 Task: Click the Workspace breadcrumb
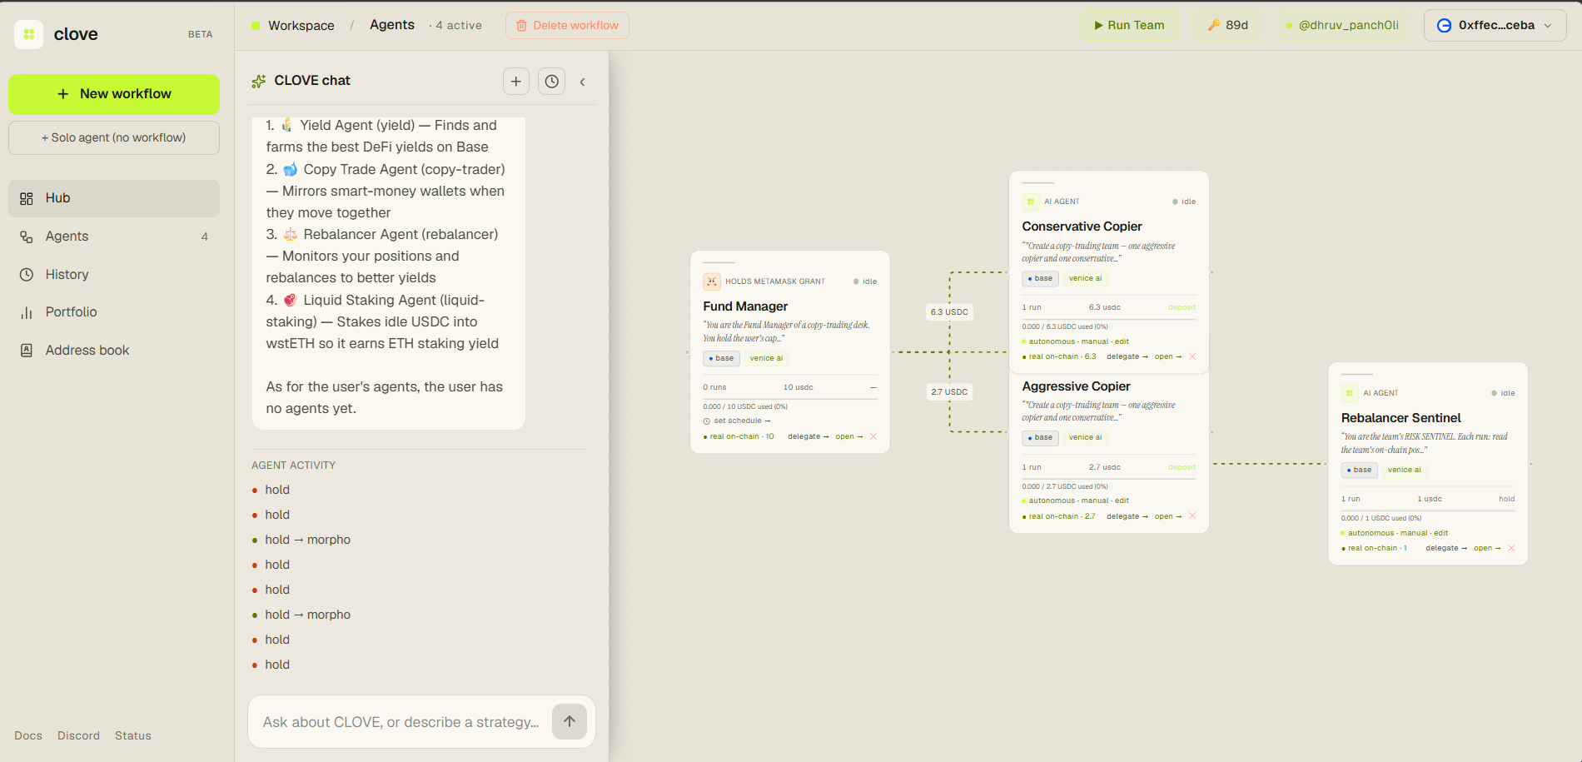point(301,26)
